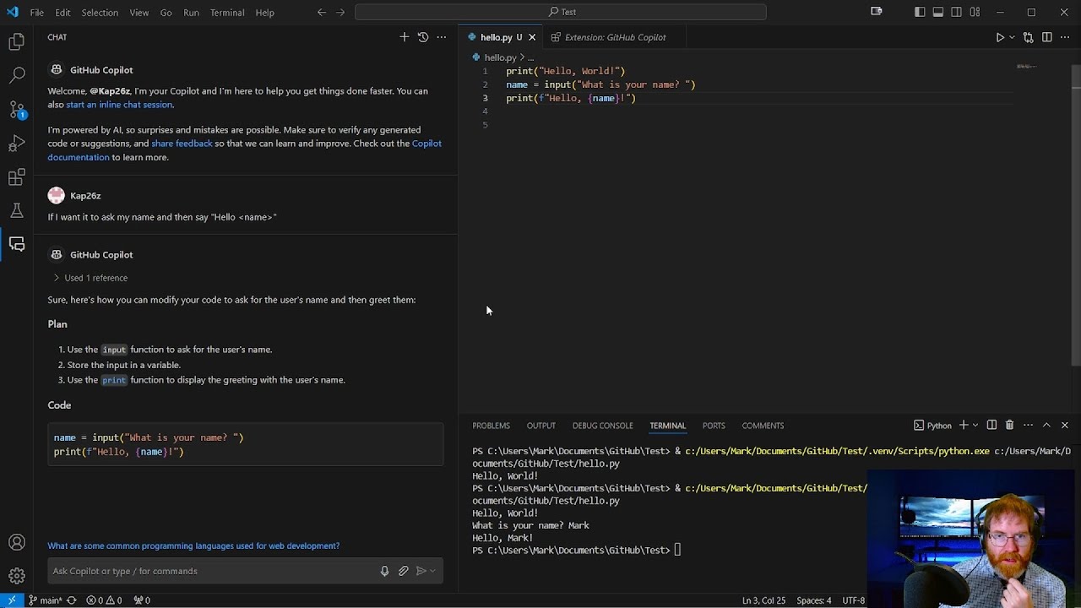Open the Explorer view in activity bar
Image resolution: width=1081 pixels, height=608 pixels.
(x=17, y=41)
